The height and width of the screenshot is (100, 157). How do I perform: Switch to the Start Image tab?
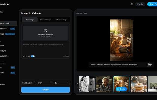tap(30, 20)
